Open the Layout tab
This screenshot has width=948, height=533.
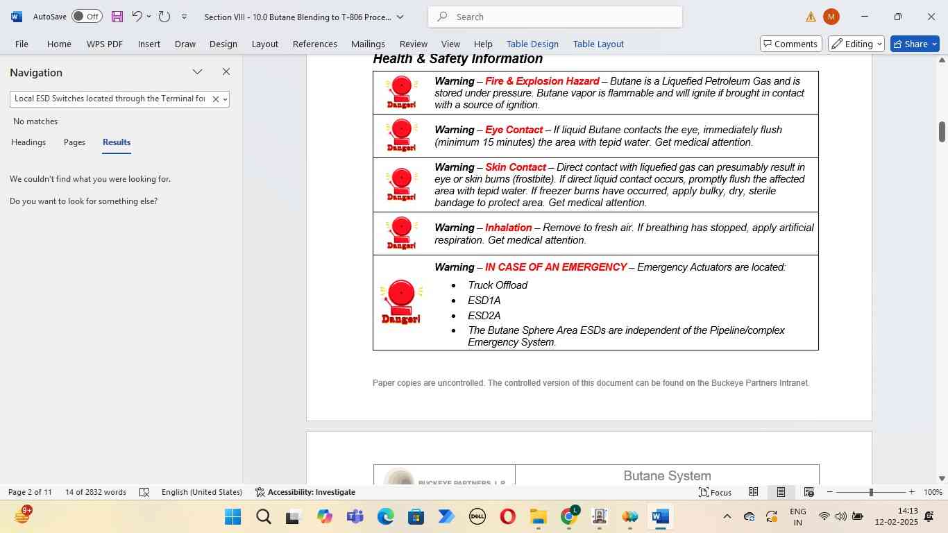(x=264, y=44)
